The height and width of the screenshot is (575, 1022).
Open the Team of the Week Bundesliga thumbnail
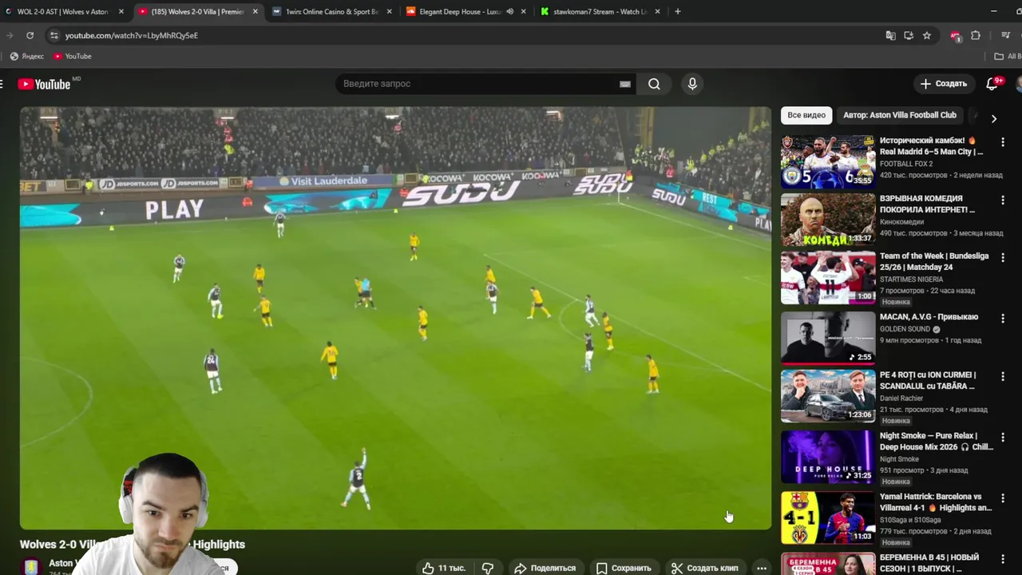pos(828,278)
